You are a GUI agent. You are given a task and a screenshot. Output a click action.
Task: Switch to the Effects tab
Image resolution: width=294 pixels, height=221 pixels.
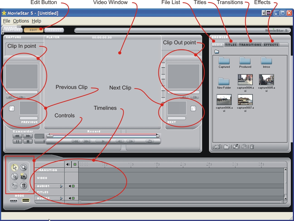click(271, 45)
